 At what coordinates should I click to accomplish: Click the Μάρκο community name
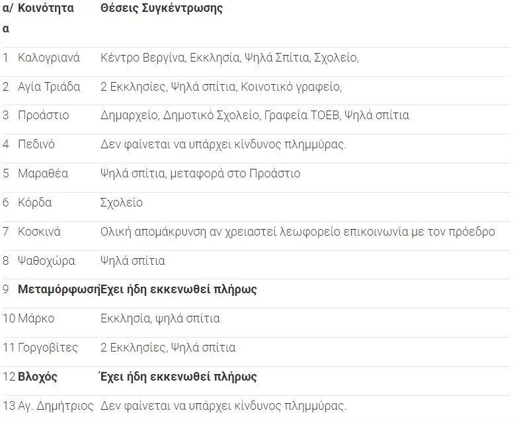pyautogui.click(x=36, y=318)
